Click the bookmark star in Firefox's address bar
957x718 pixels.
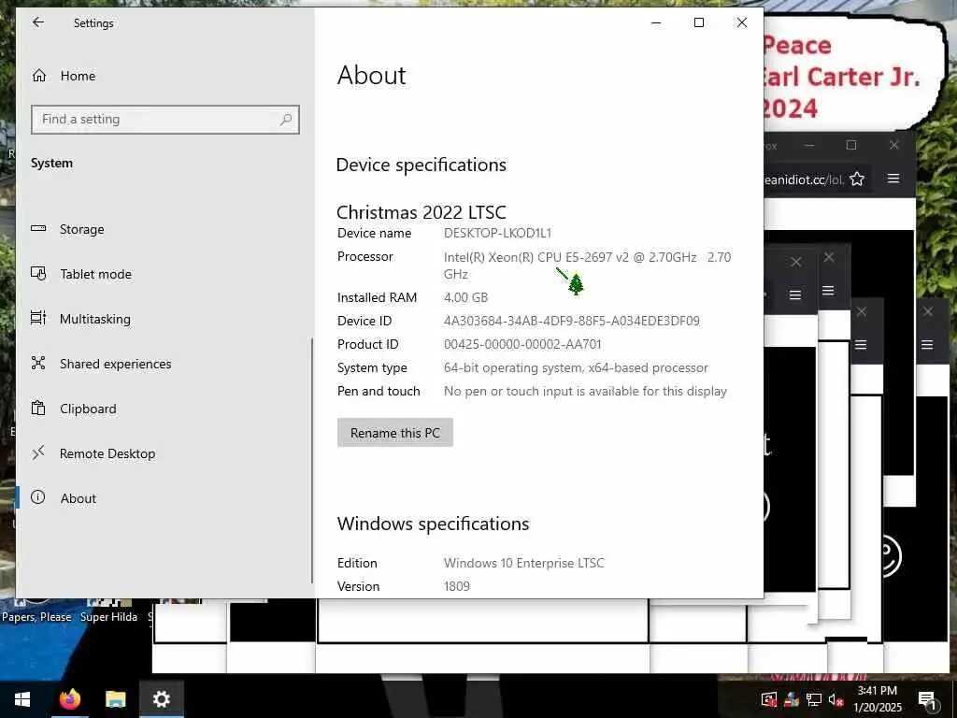(x=857, y=179)
